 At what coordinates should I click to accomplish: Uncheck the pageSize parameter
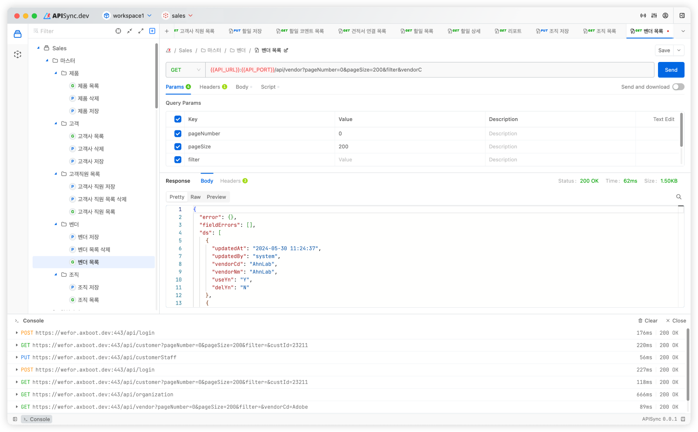178,147
